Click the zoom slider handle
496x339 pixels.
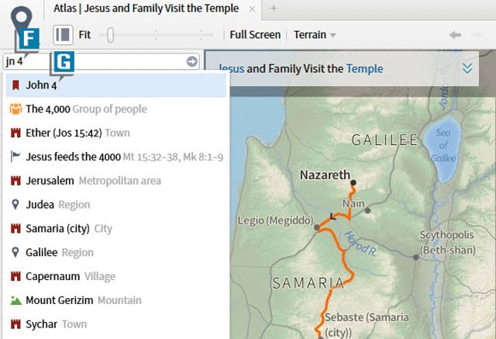coord(112,35)
